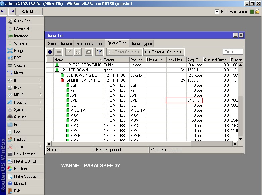
Task: Expand the Routing submenu arrow
Action: (x=40, y=102)
